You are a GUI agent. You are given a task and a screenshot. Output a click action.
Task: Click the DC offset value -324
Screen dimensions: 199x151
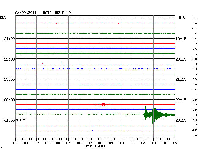[x=194, y=18]
